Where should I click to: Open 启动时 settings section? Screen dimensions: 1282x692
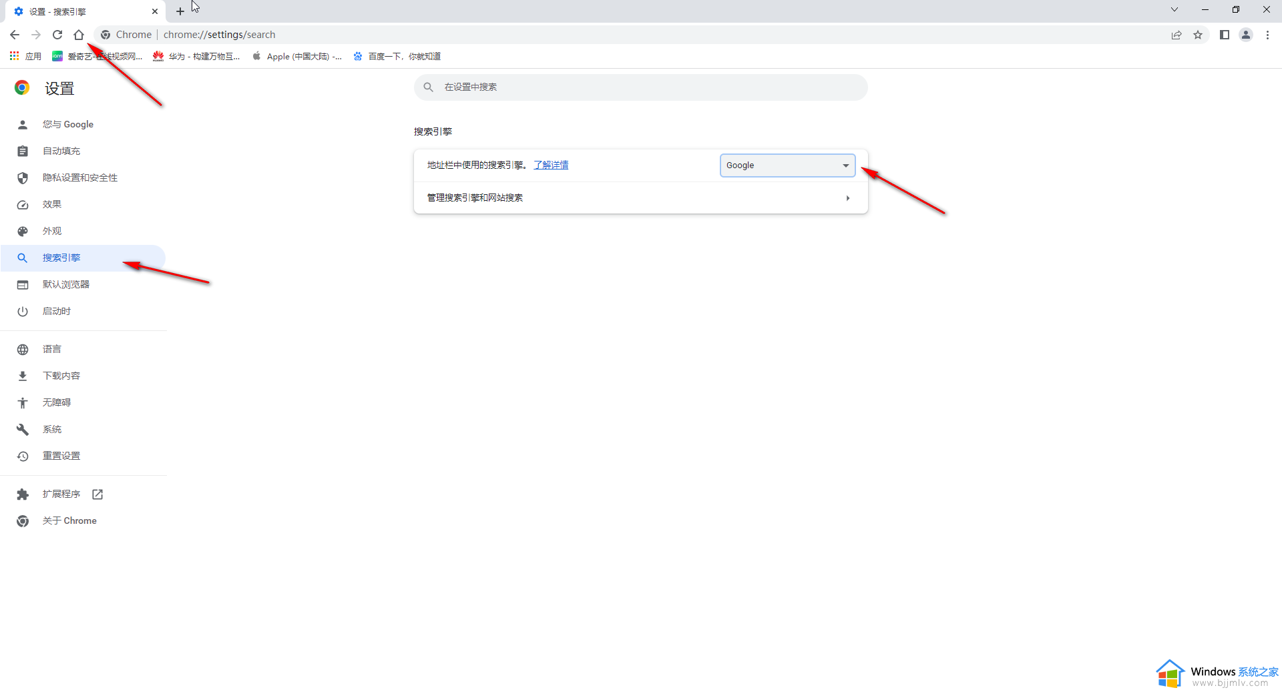(x=83, y=312)
